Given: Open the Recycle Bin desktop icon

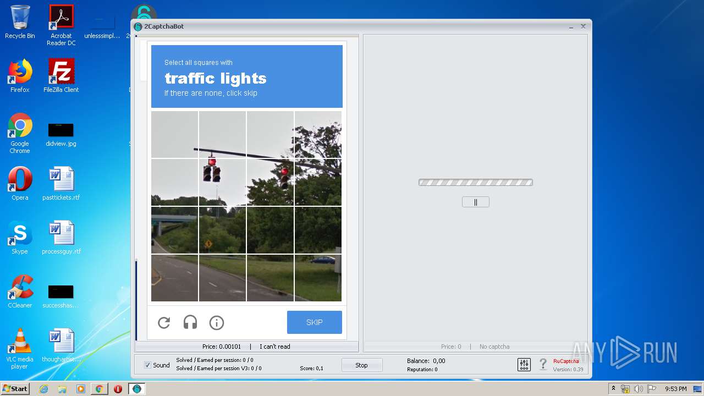Looking at the screenshot, I should (x=20, y=22).
